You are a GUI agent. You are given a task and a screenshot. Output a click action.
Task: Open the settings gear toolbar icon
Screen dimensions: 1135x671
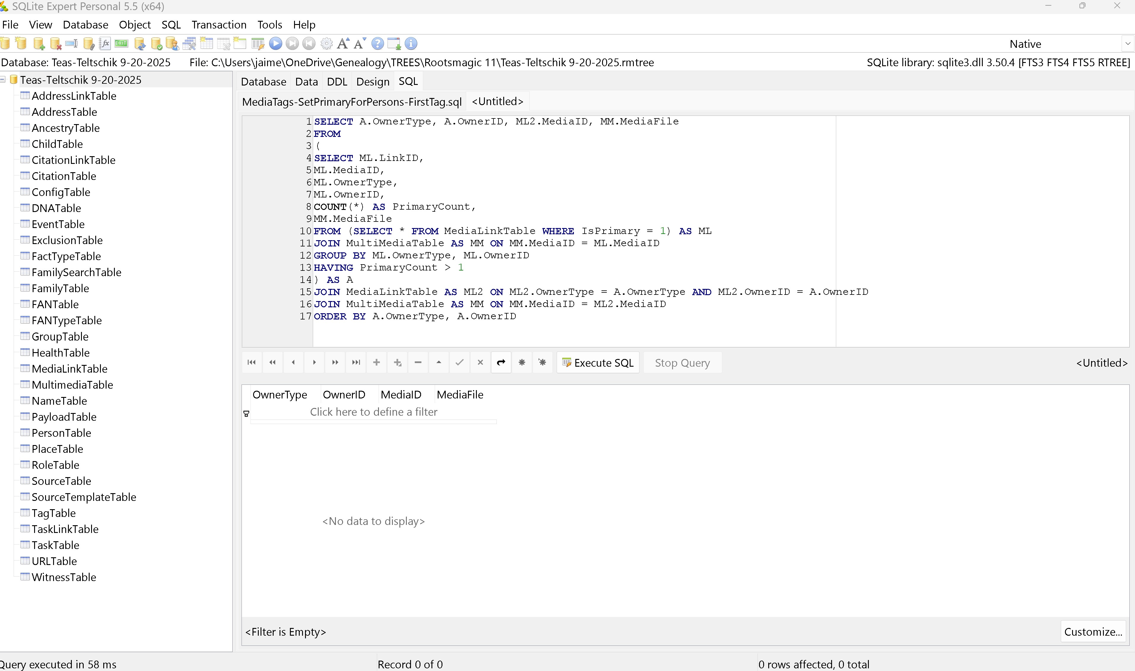point(326,44)
